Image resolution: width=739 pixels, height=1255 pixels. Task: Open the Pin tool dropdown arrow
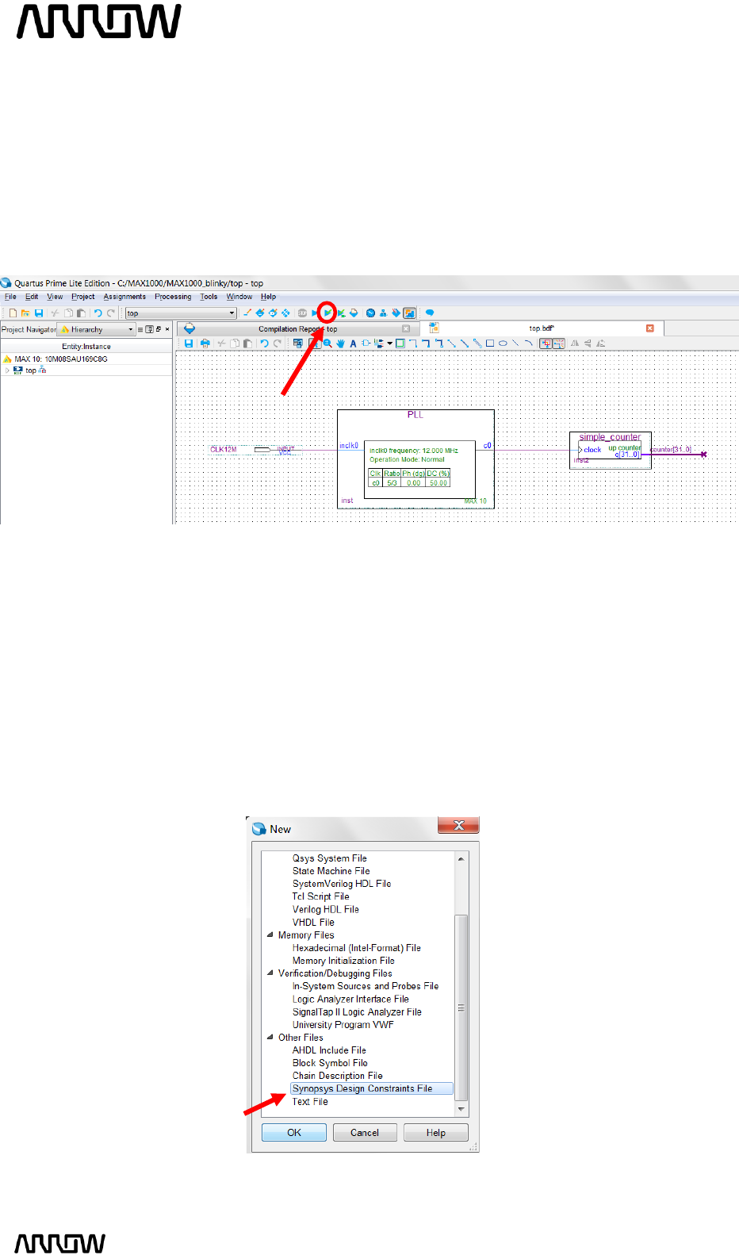coord(390,343)
